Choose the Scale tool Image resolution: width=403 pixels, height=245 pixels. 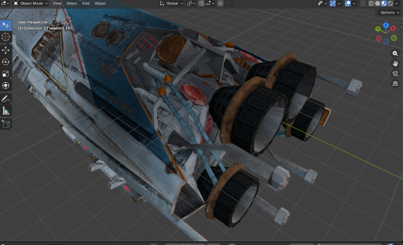click(6, 74)
